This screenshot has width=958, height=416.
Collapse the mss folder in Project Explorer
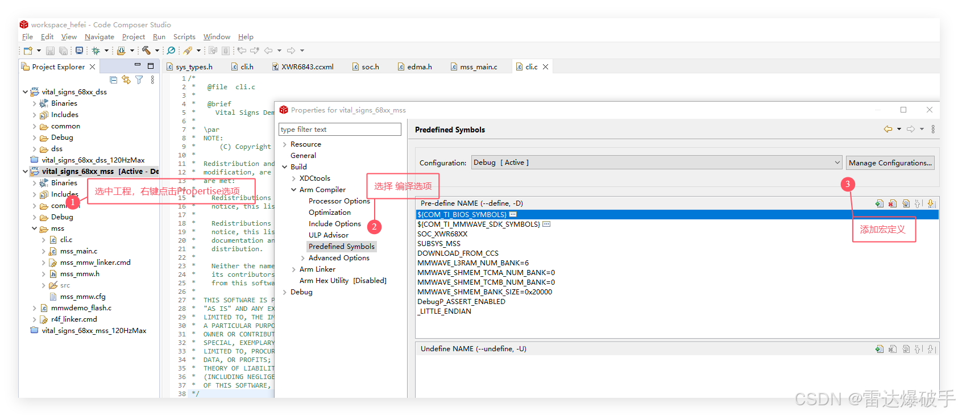pyautogui.click(x=35, y=228)
